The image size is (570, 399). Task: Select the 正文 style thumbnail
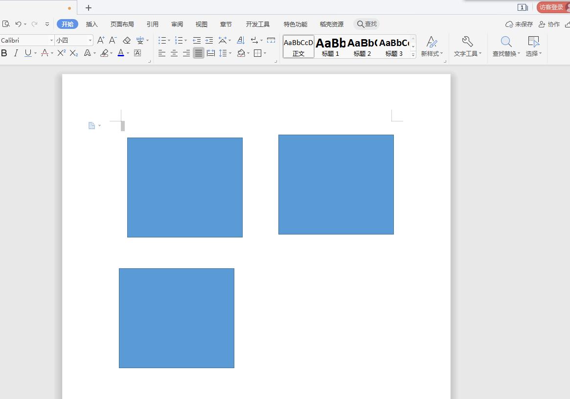(298, 47)
